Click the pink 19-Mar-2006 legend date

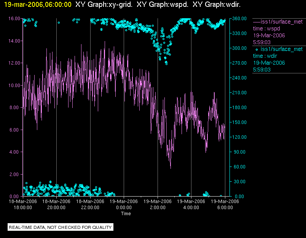tap(269, 35)
